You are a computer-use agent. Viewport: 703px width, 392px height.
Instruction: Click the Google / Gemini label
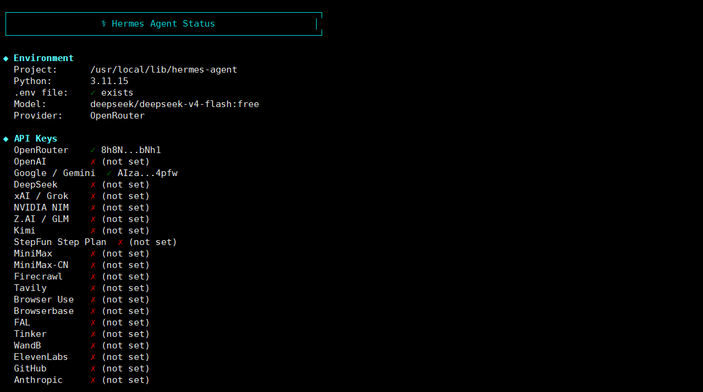[x=54, y=174]
